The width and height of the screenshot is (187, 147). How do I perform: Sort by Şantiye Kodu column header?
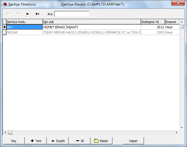(x=24, y=22)
